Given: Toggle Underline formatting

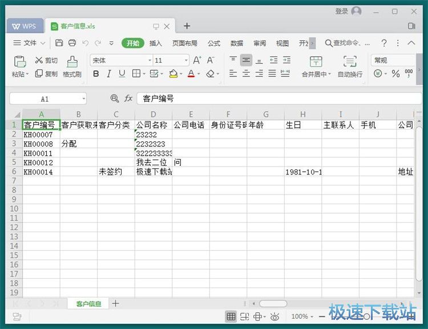Looking at the screenshot, I should (122, 74).
